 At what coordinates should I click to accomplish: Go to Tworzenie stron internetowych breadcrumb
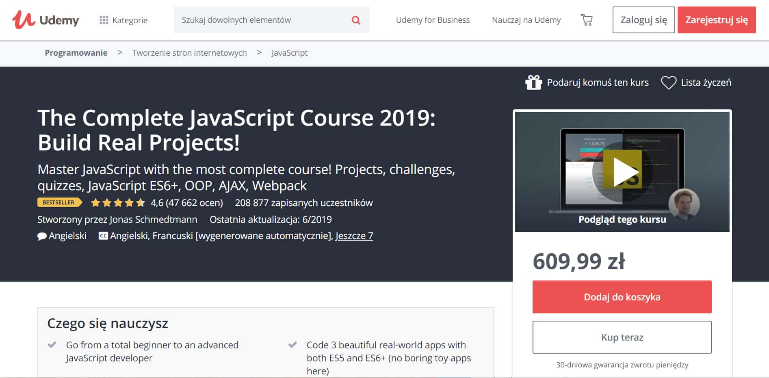point(189,53)
